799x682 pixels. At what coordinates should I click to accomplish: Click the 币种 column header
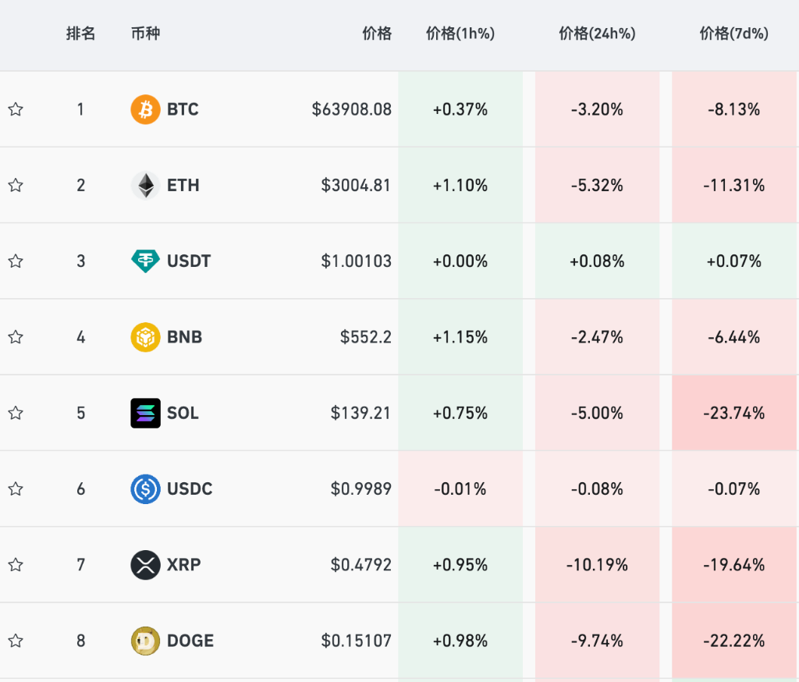(145, 34)
